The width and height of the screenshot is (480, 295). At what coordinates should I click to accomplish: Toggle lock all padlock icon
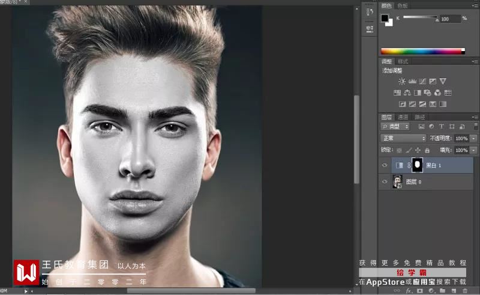click(x=427, y=150)
